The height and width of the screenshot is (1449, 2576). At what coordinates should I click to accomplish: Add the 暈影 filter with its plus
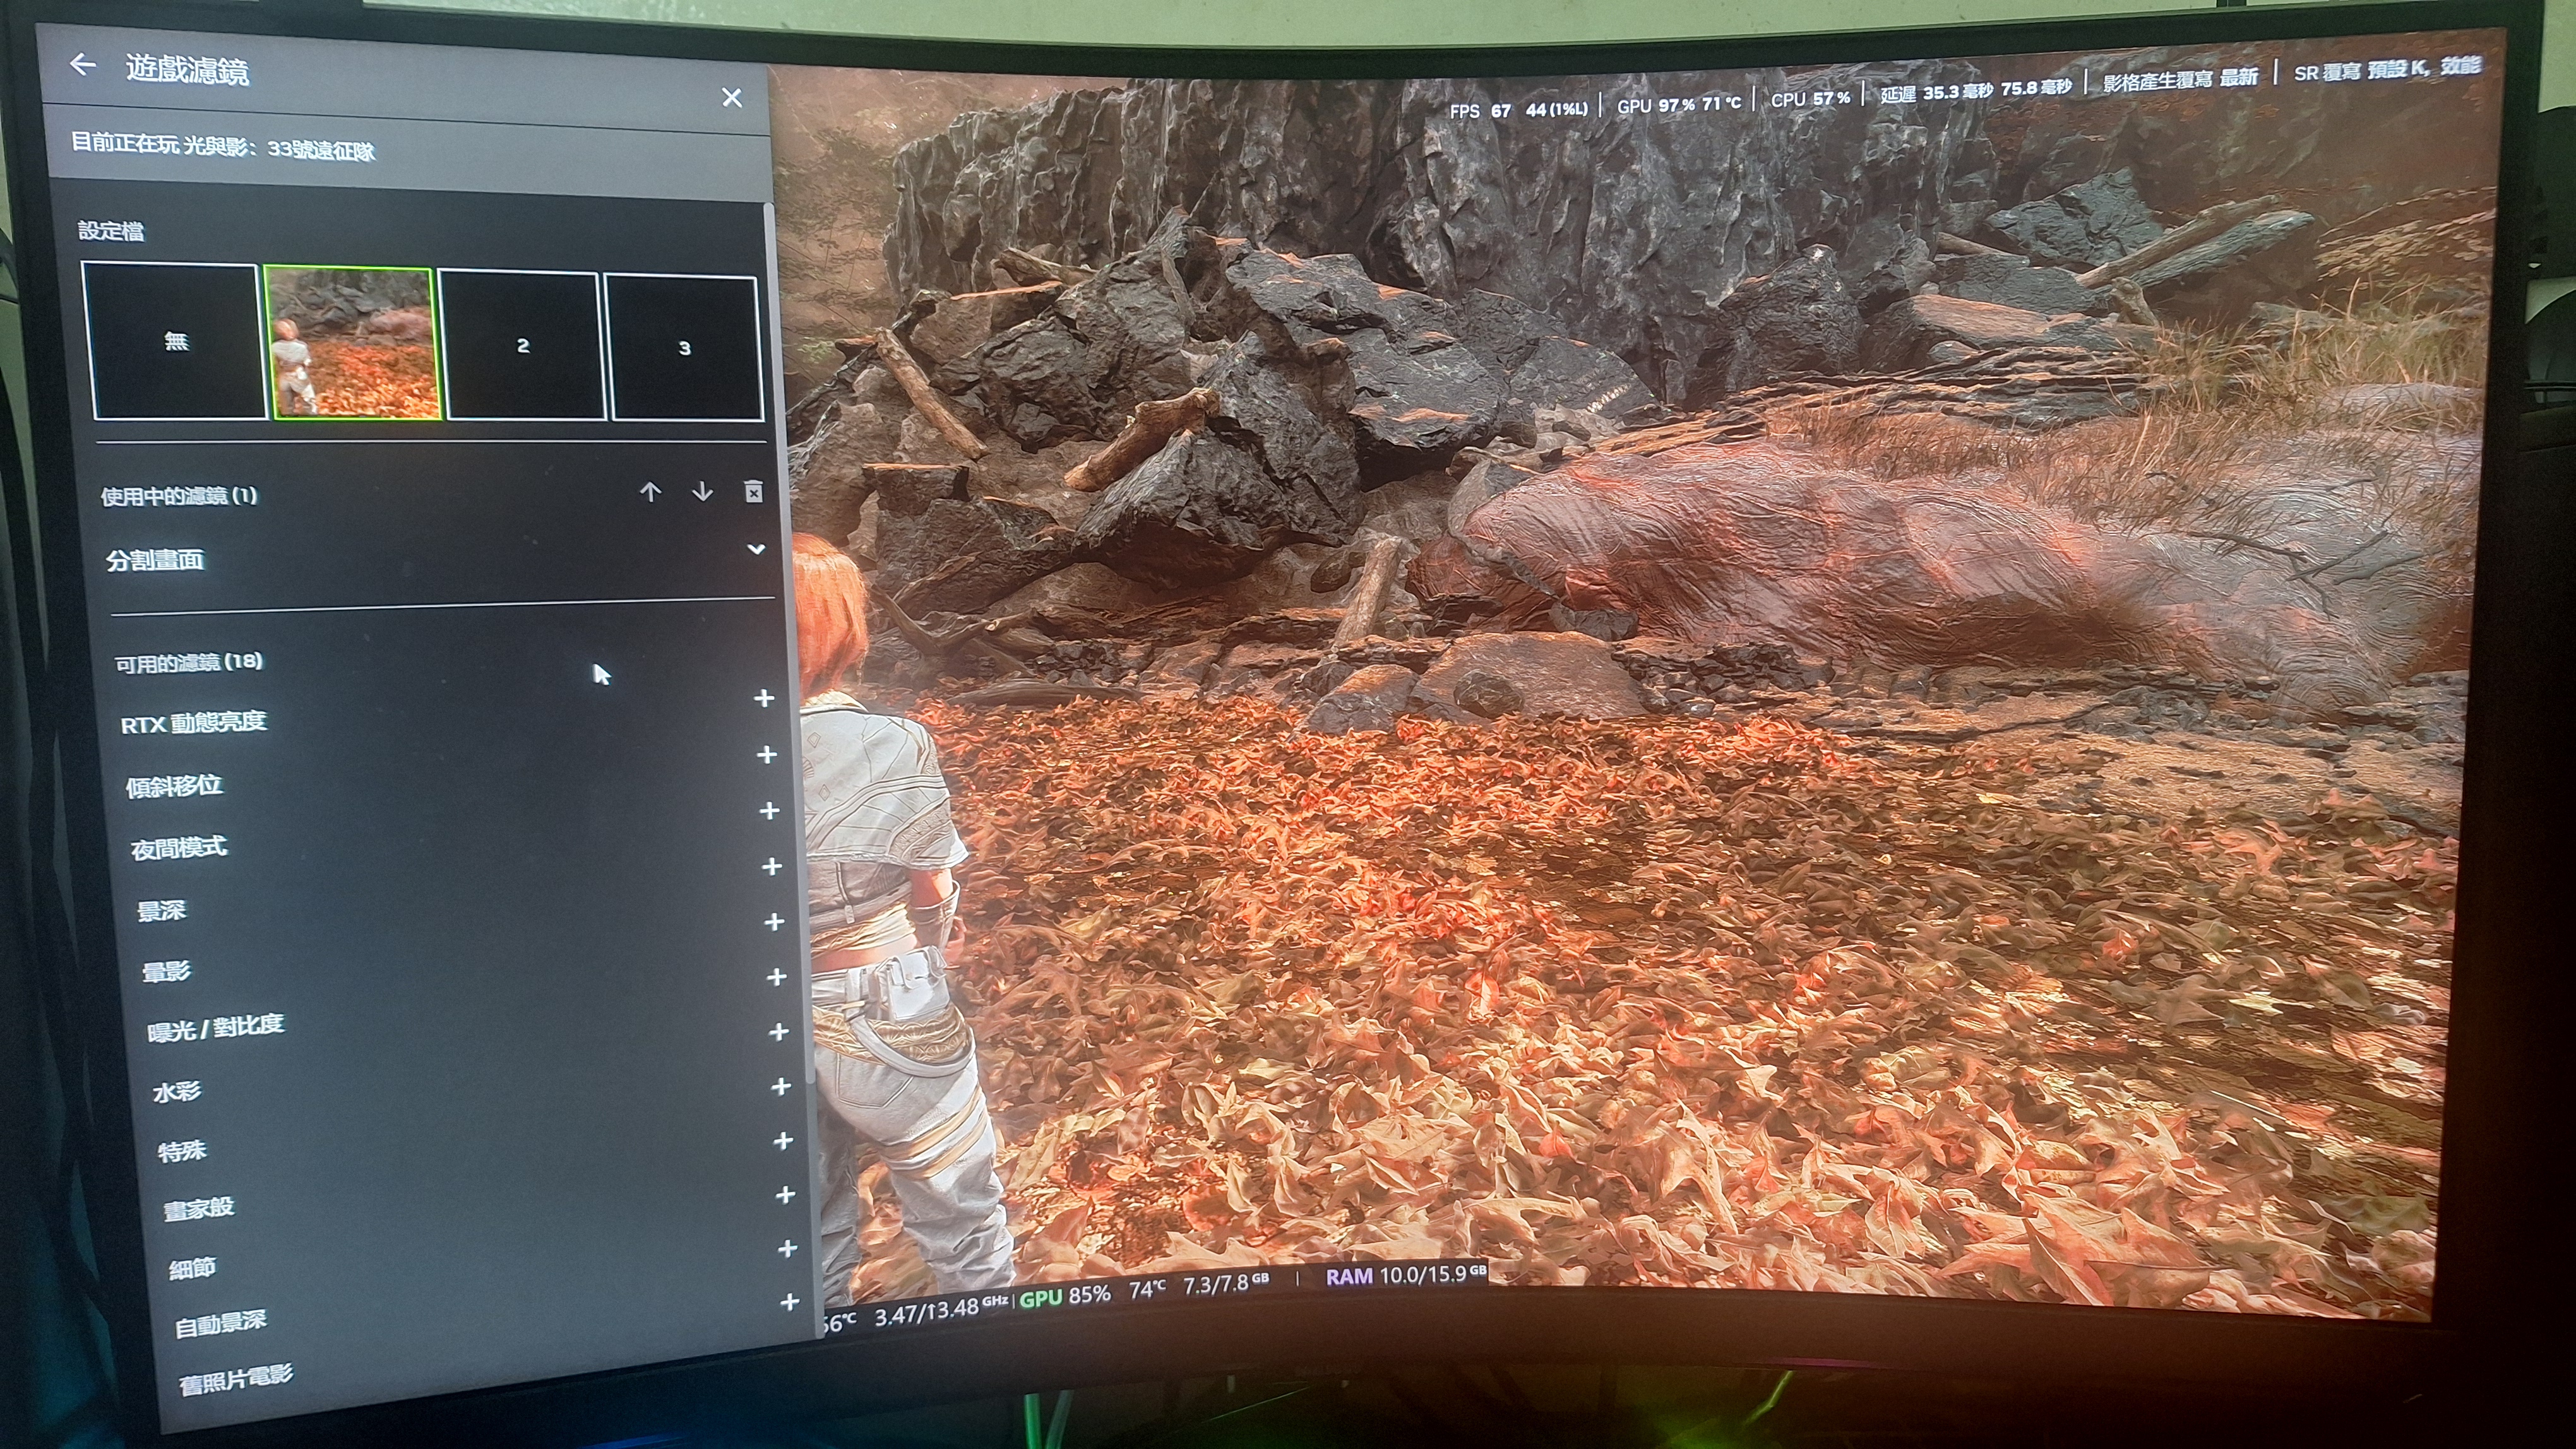tap(774, 921)
